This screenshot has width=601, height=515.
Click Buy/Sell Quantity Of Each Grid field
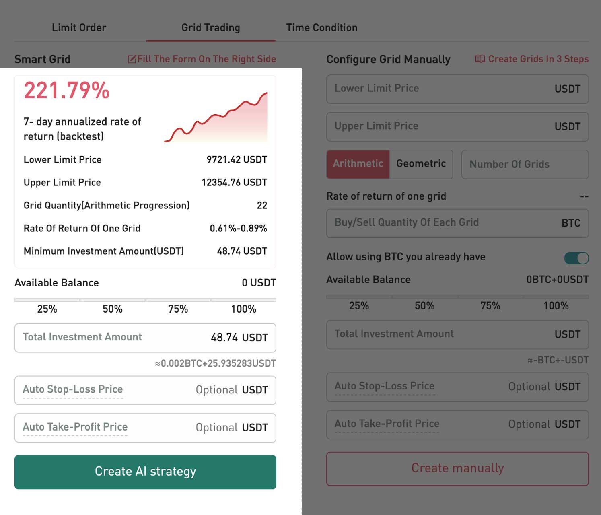click(x=457, y=223)
